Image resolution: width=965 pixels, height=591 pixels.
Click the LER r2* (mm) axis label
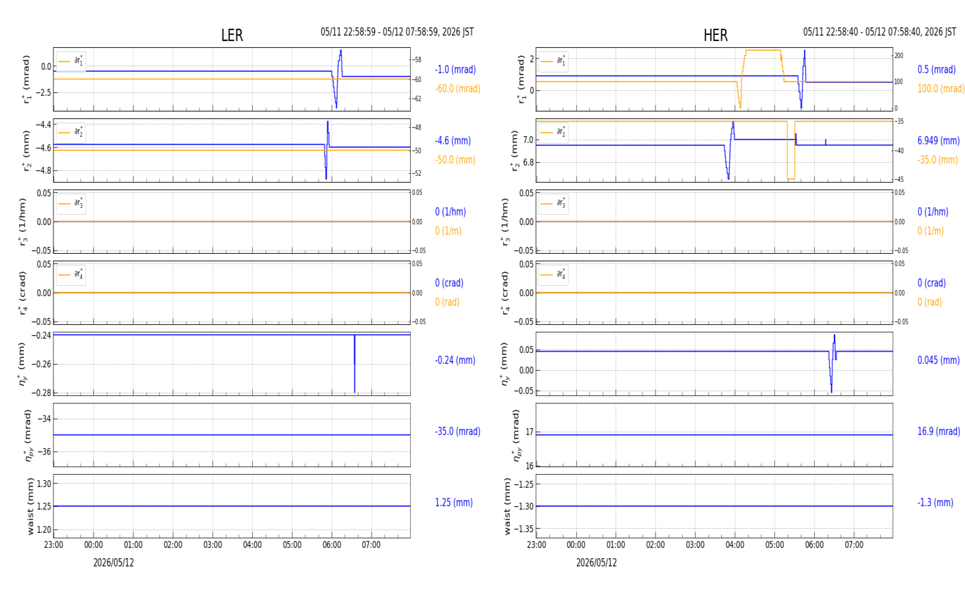coord(27,150)
